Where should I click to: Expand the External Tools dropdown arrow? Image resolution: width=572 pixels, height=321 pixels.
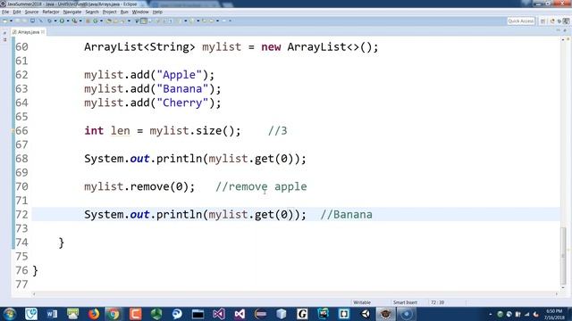coord(80,21)
